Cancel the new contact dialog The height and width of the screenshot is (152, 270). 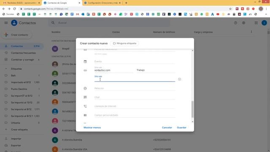pyautogui.click(x=167, y=128)
